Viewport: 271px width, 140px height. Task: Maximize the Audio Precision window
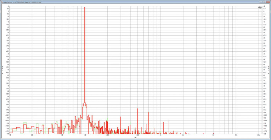pyautogui.click(x=264, y=2)
